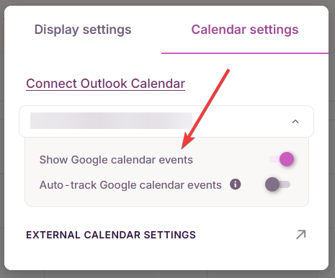The width and height of the screenshot is (335, 278).
Task: Open external calendar settings via arrow icon
Action: (300, 235)
